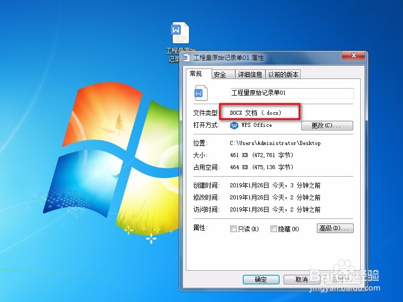The image size is (403, 302).
Task: Click the size value 461 KB (472,761 字节)
Action: pyautogui.click(x=261, y=155)
